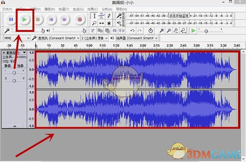Screen dimensions: 246x162
Task: Click the Silence audio icon
Action: [122, 31]
